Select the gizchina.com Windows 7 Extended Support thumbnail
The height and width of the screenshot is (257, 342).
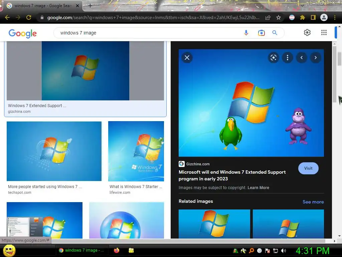point(85,71)
